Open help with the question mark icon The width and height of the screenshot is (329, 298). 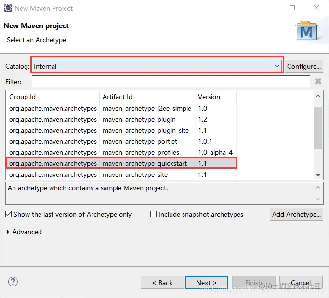13,282
